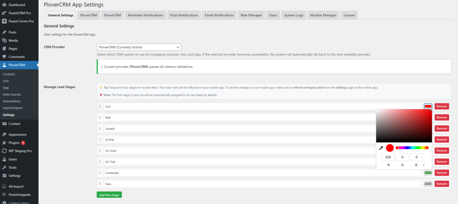Click the drag handle for Lost stage
This screenshot has width=458, height=204.
(100, 106)
